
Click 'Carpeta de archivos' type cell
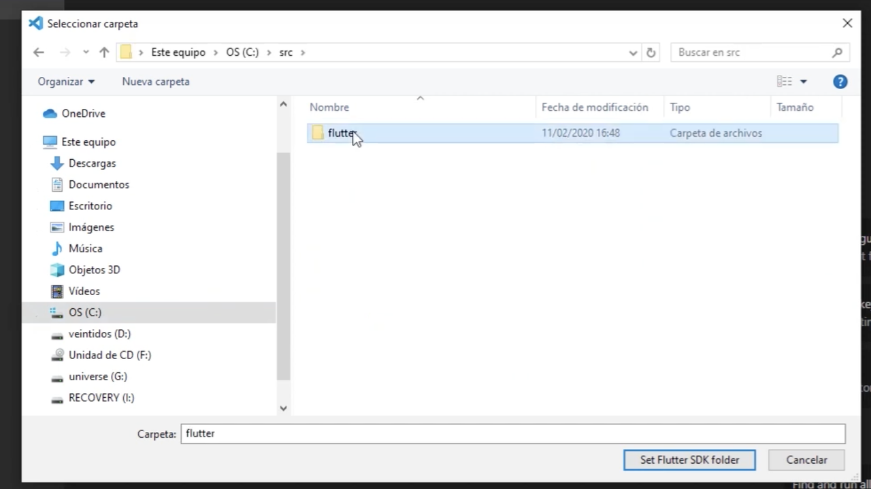pos(716,133)
